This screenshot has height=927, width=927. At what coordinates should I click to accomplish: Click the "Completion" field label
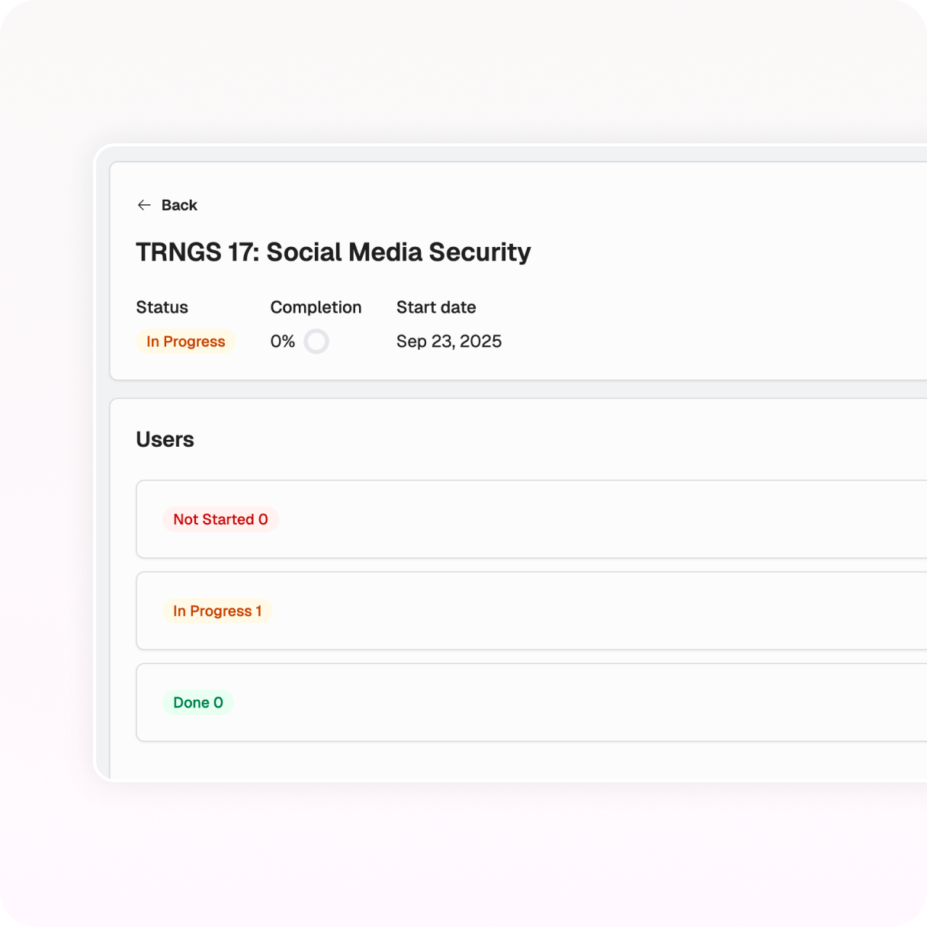[x=316, y=307]
